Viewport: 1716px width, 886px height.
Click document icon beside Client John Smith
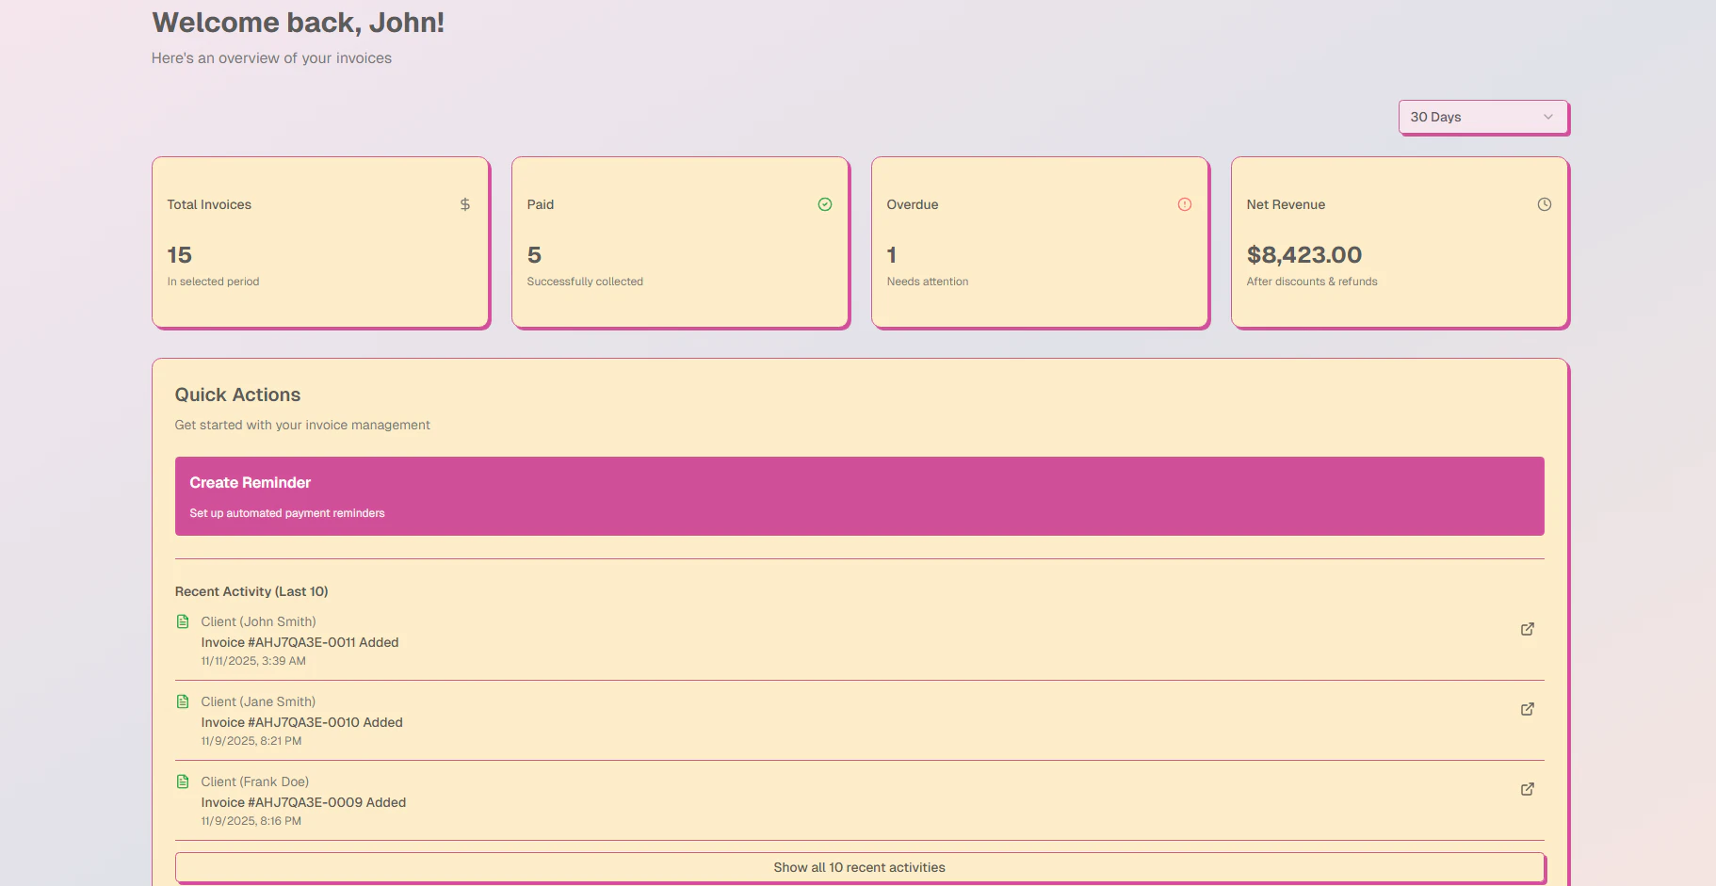[x=183, y=621]
